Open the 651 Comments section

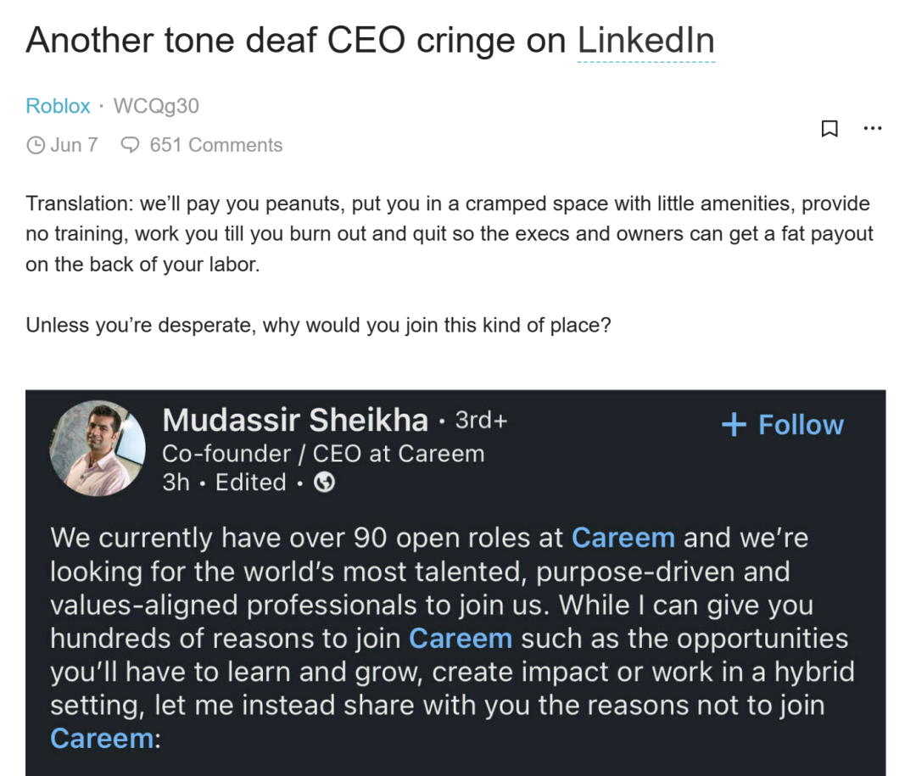coord(215,145)
